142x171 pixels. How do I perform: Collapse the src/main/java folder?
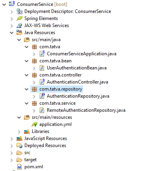coord(19,40)
